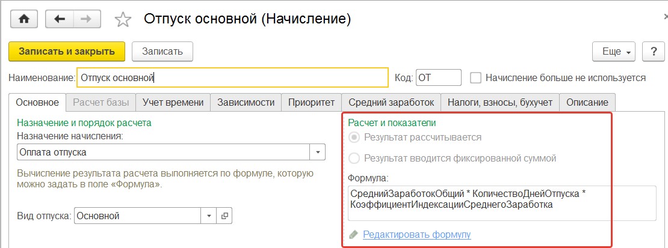Viewport: 668px width, 248px height.
Task: Click the pencil icon beside Редактировать формулу
Action: click(354, 234)
